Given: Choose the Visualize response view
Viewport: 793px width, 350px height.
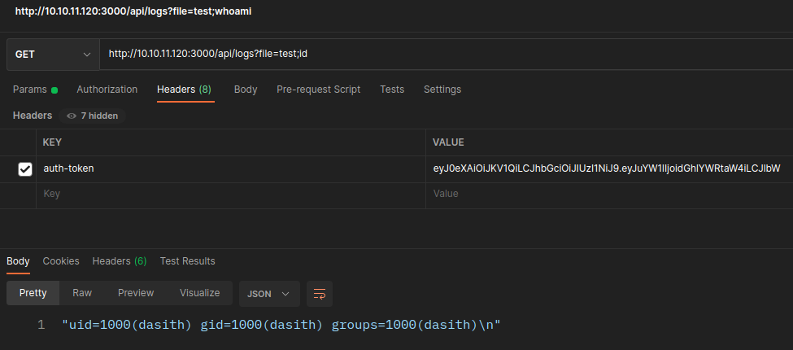Looking at the screenshot, I should tap(199, 293).
